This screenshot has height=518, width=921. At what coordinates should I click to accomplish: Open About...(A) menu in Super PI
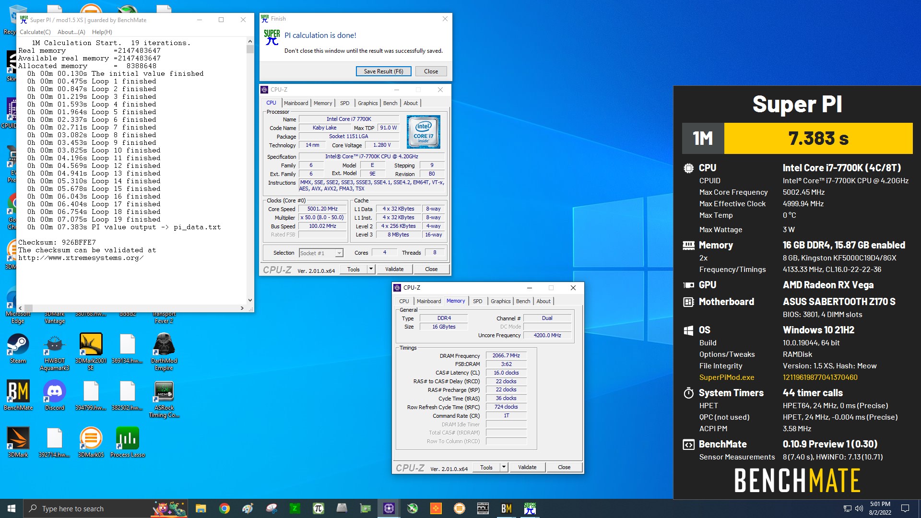(71, 32)
